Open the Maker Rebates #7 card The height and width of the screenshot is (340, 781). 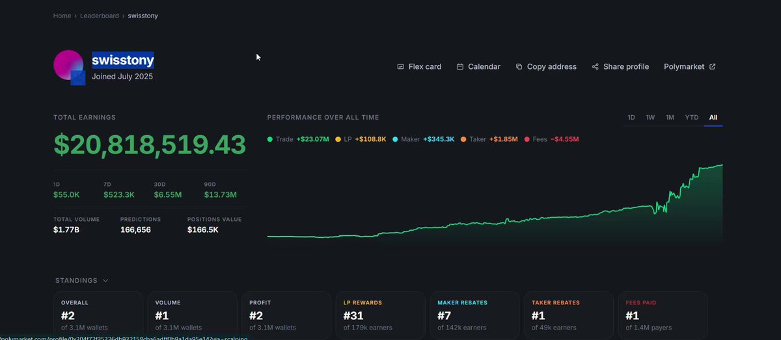[474, 315]
